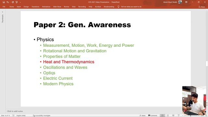Start Slide Show from status bar icon

(x=179, y=116)
